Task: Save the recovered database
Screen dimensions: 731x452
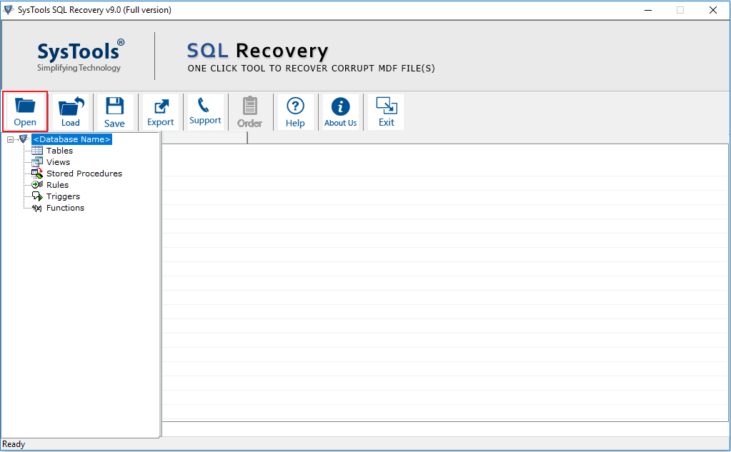Action: (x=114, y=111)
